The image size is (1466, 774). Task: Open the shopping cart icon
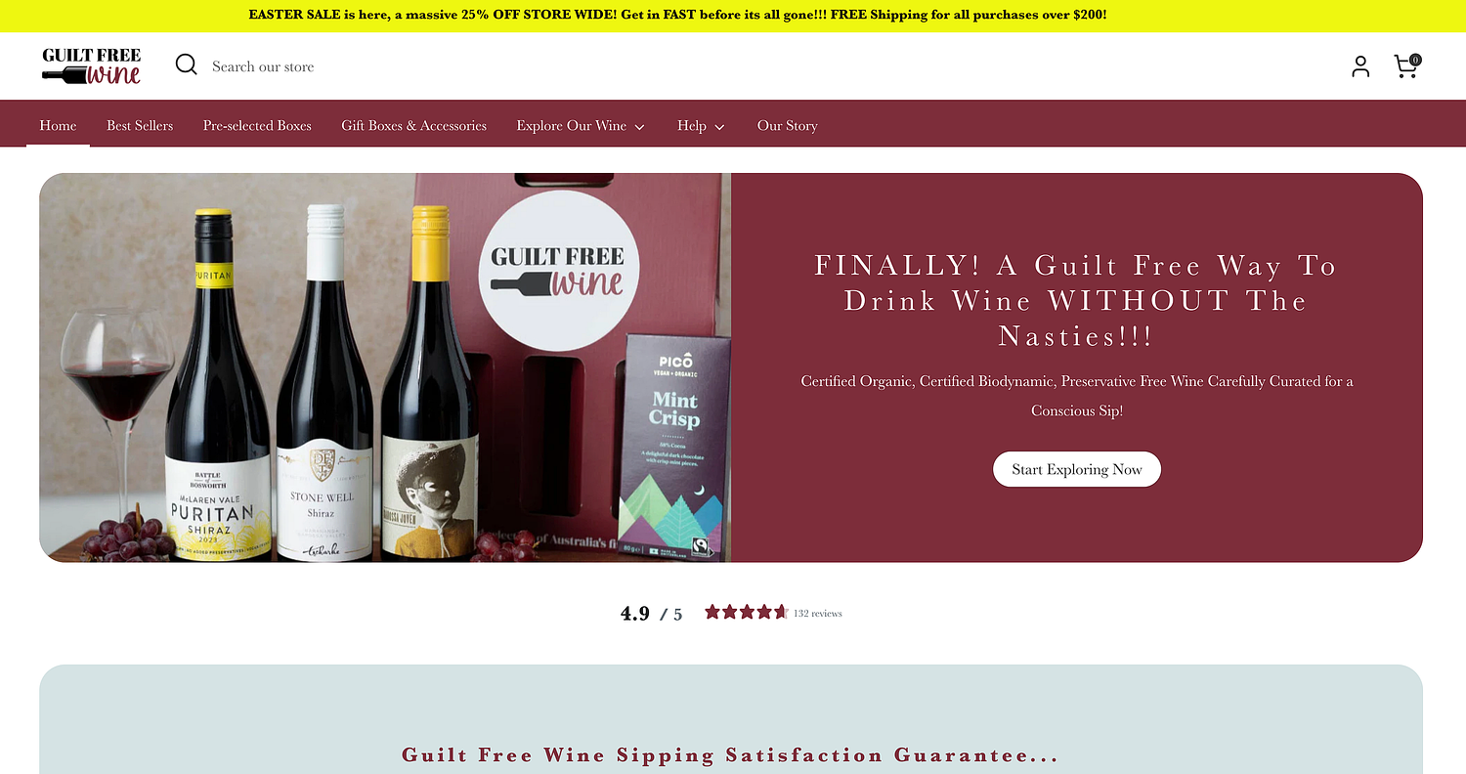[x=1405, y=66]
